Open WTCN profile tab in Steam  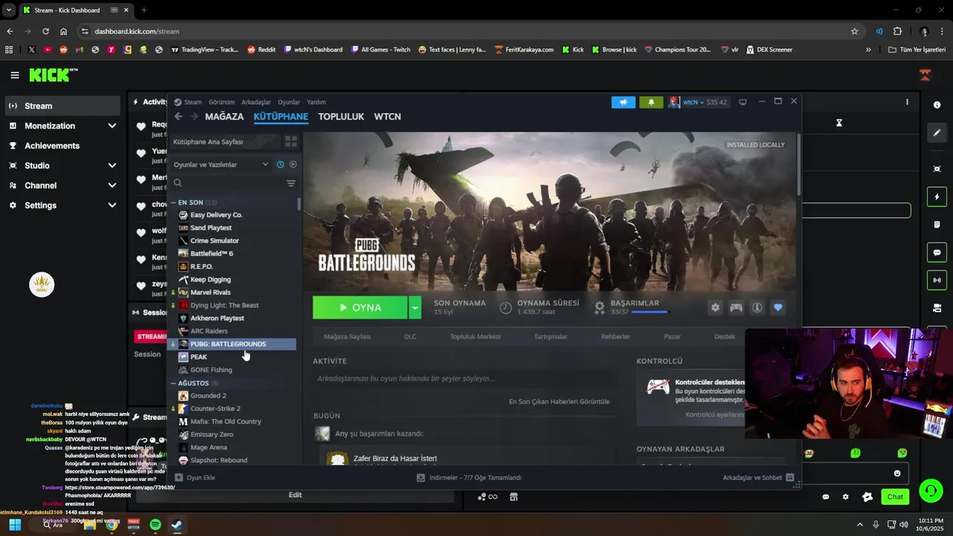click(x=387, y=117)
